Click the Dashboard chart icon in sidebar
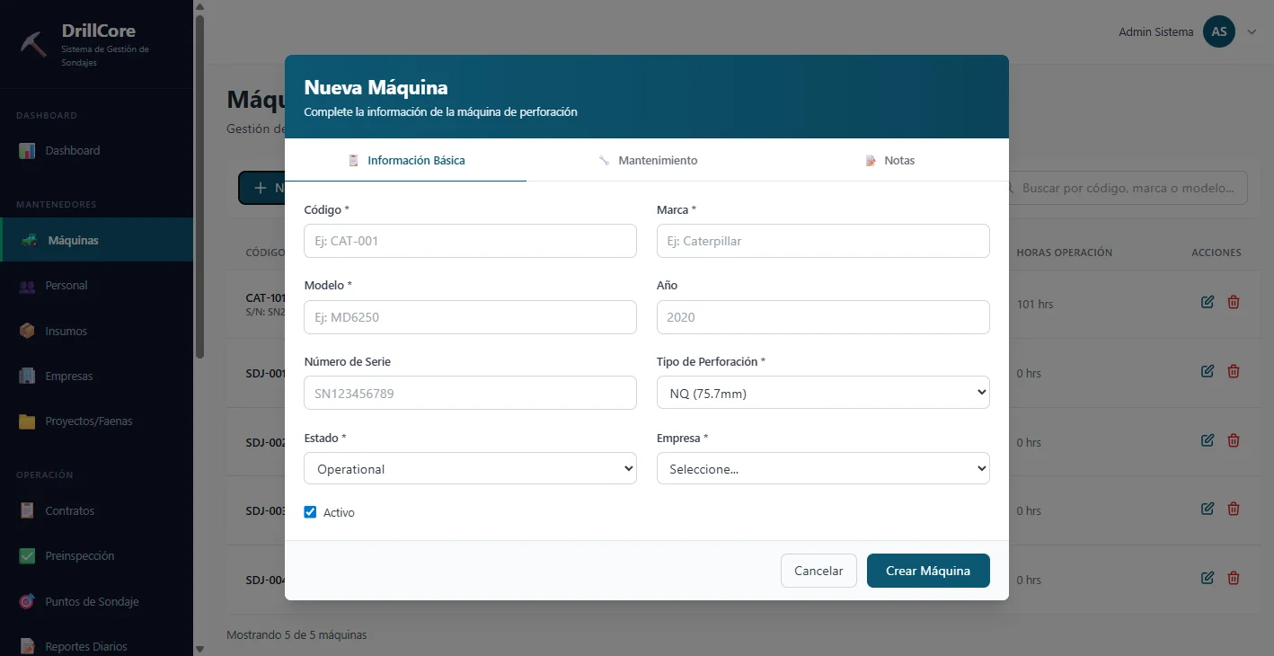The width and height of the screenshot is (1274, 656). [x=28, y=151]
